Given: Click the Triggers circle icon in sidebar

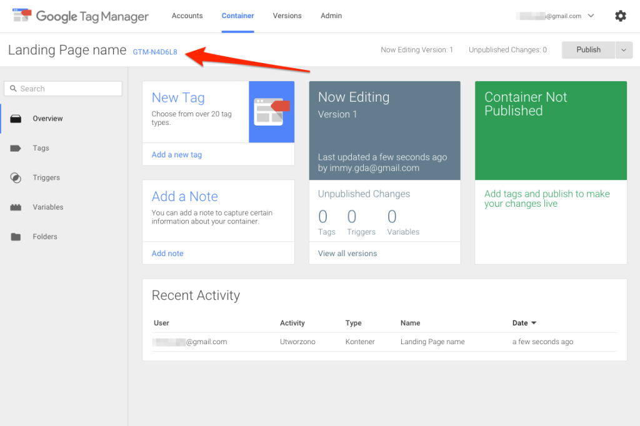Looking at the screenshot, I should [16, 177].
